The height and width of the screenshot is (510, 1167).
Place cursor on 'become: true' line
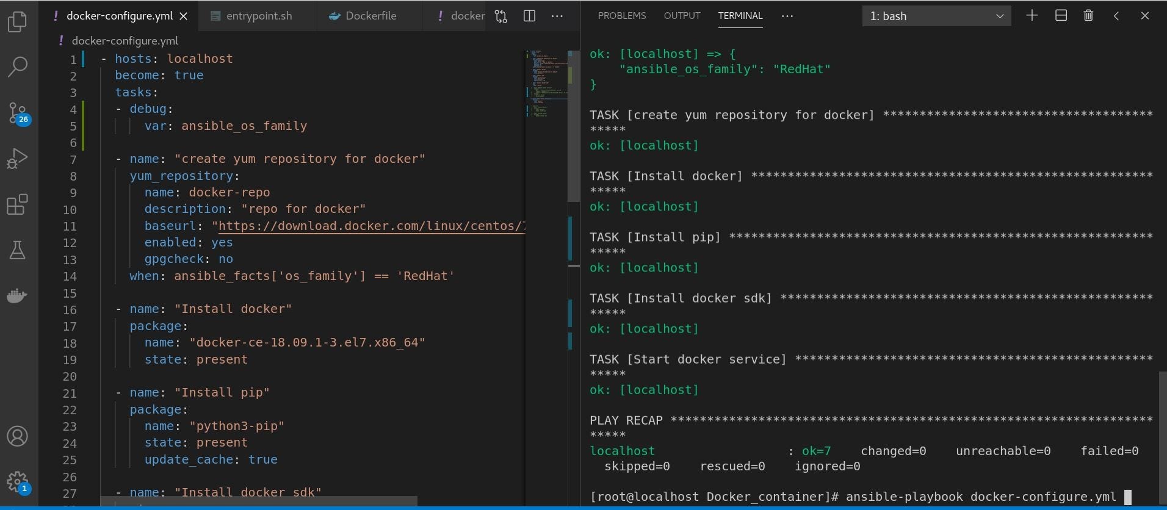click(159, 76)
